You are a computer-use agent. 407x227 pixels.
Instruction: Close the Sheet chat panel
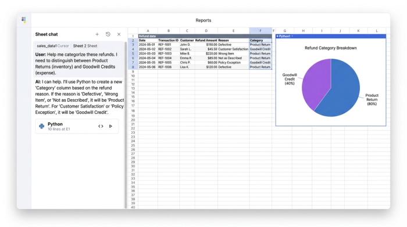tap(119, 34)
